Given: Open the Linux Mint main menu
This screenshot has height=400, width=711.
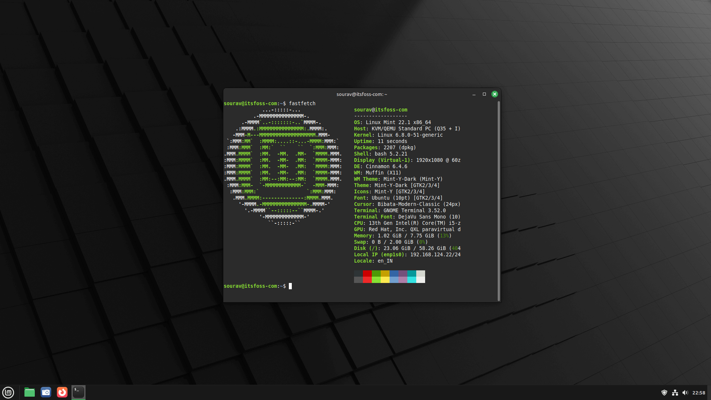Looking at the screenshot, I should [x=8, y=392].
